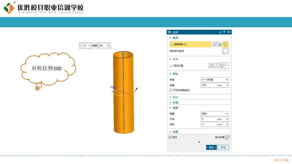This screenshot has height=164, width=292.
Task: Collapse the 限制 section
Action: point(170,74)
